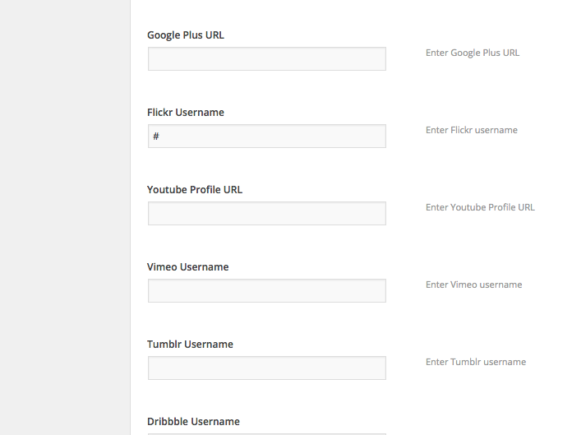This screenshot has width=572, height=435.
Task: Click the Tumblr Username input box
Action: click(266, 368)
